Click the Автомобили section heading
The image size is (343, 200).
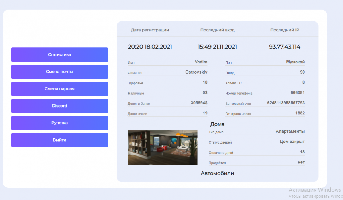(217, 173)
